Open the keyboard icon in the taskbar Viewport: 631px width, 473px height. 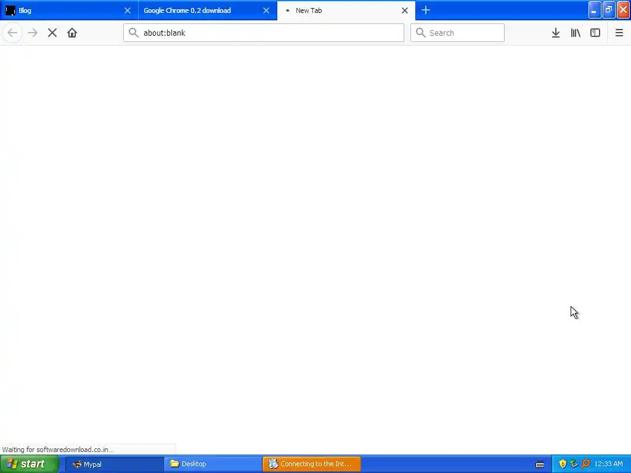(x=540, y=464)
